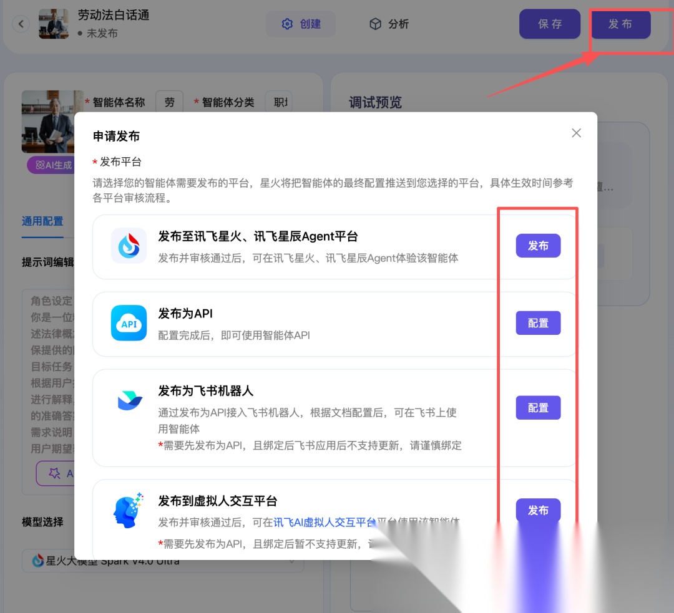Click the 发布为API title text
674x613 pixels.
click(x=185, y=314)
